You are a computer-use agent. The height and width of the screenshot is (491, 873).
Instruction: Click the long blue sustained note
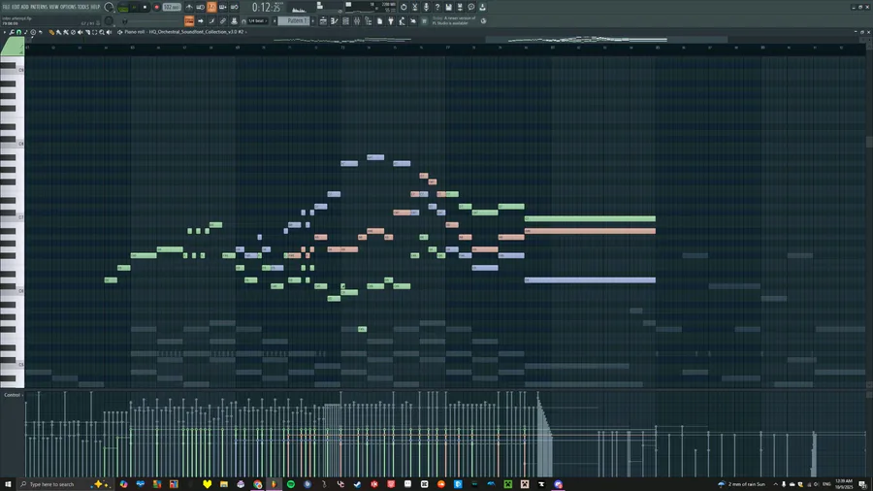click(590, 280)
